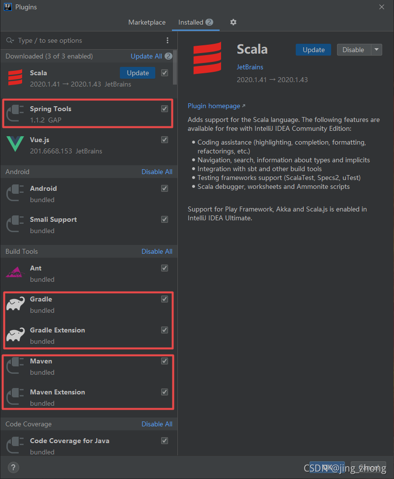This screenshot has height=479, width=394.
Task: Select the Installed tab
Action: (x=196, y=22)
